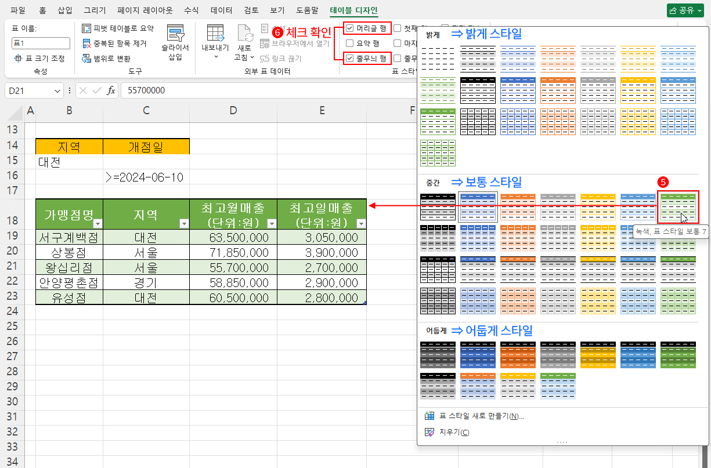Screen dimensions: 711x468
Task: Toggle the 줄무늬 행 checkbox
Action: pyautogui.click(x=349, y=58)
